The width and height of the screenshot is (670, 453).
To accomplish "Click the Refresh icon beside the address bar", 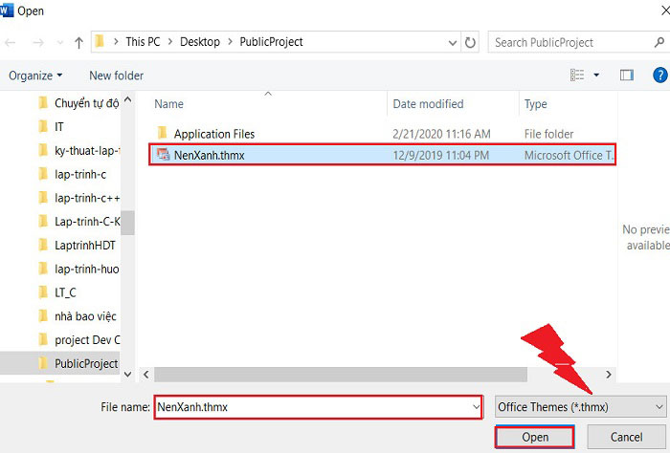I will 470,42.
